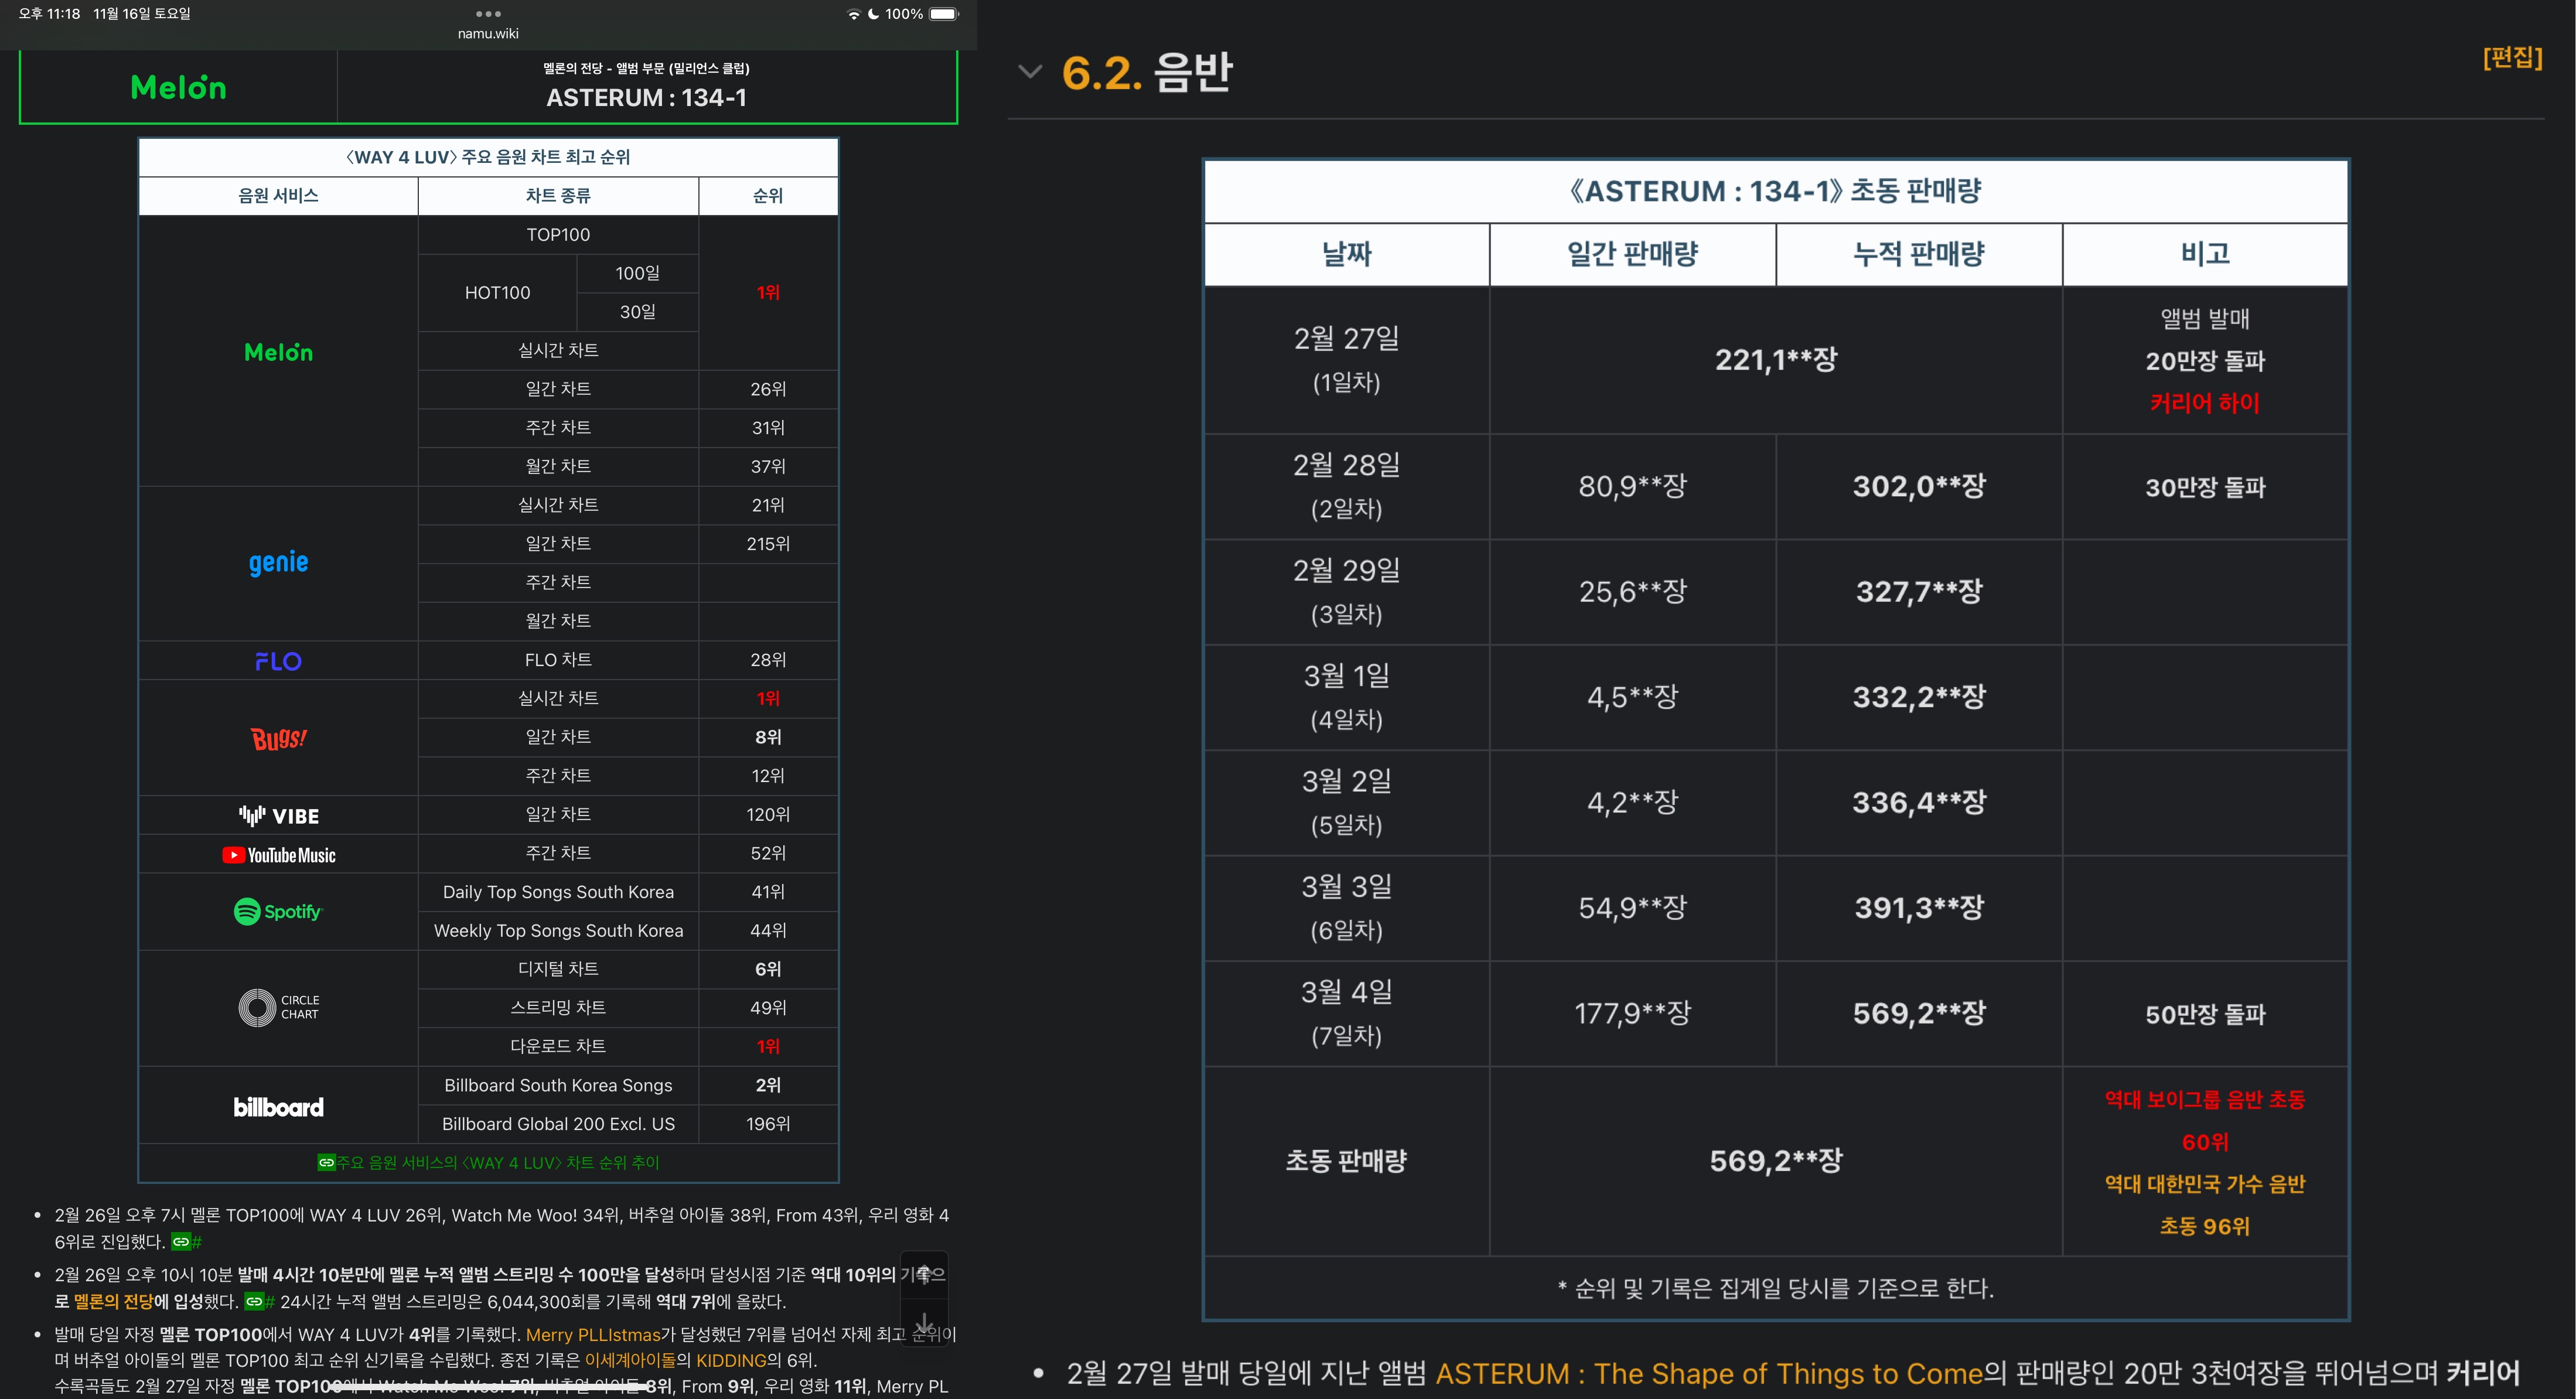Click the 'HOT100' chart type cell

pyautogui.click(x=497, y=292)
